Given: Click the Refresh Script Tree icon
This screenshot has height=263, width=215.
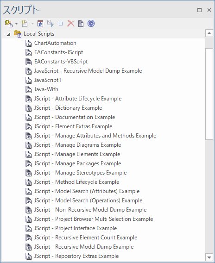Looking at the screenshot, I should (x=40, y=24).
